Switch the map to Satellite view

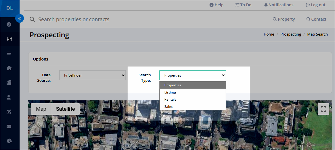pyautogui.click(x=65, y=109)
